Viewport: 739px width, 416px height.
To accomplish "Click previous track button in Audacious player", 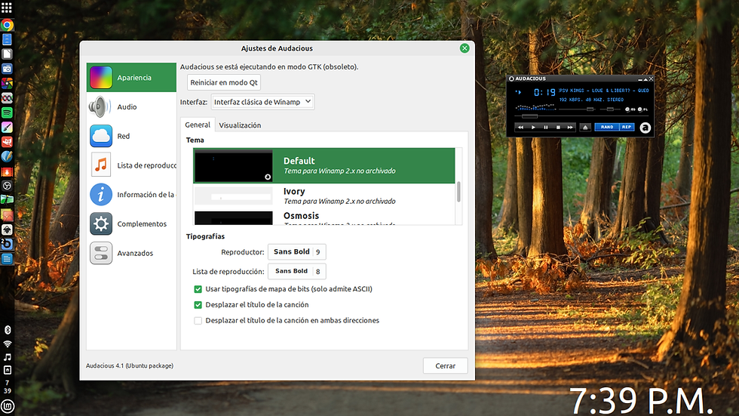I will pyautogui.click(x=520, y=128).
